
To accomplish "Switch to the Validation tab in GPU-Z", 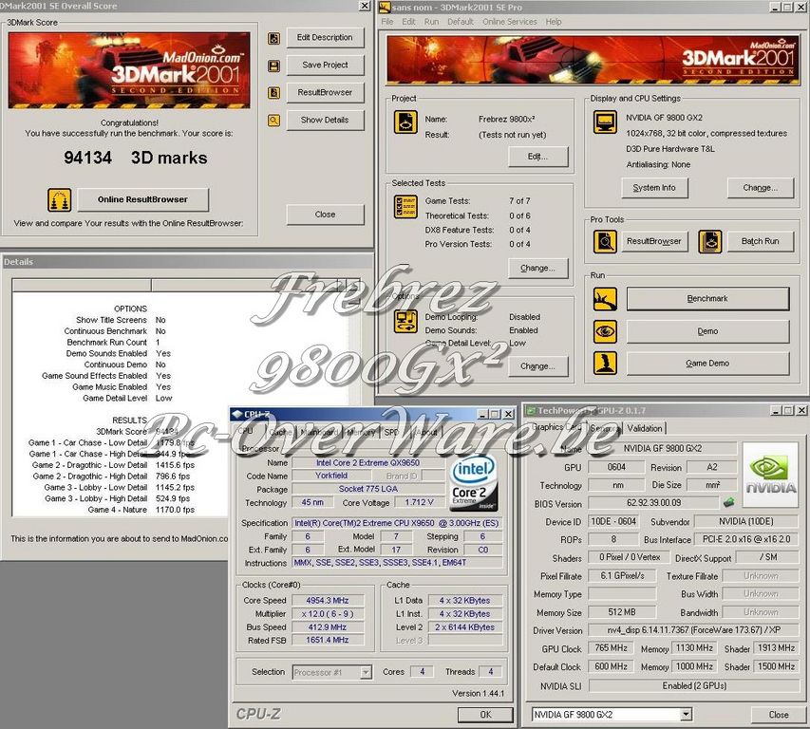I will point(644,428).
